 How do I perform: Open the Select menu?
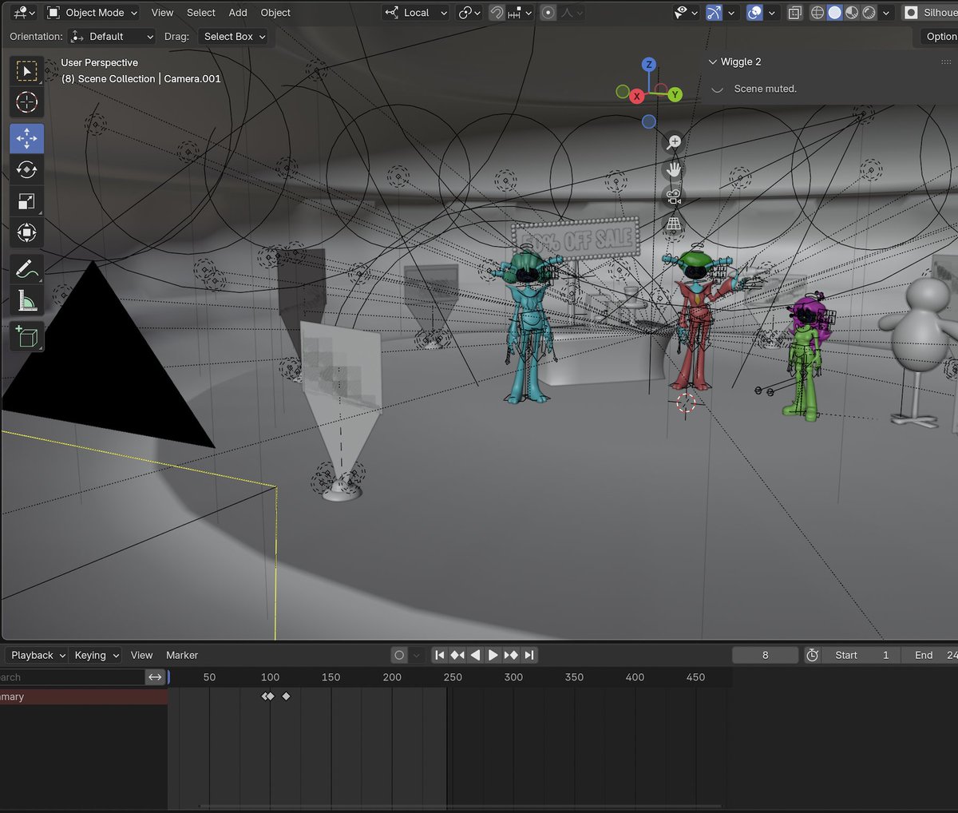200,12
